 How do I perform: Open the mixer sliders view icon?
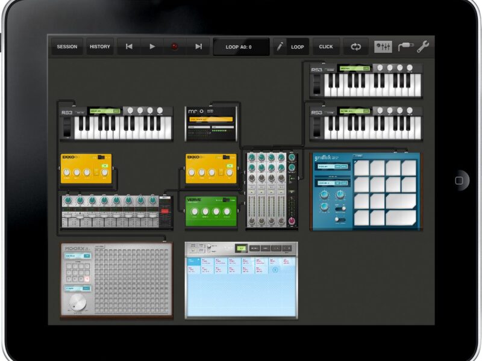pos(383,47)
